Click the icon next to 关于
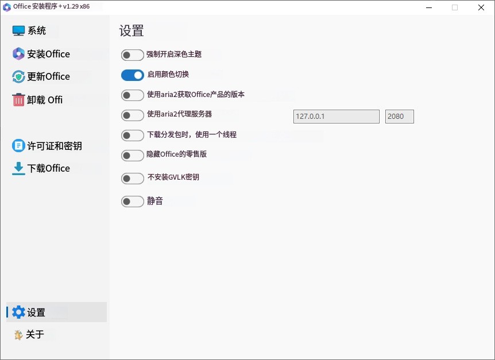This screenshot has width=495, height=360. [x=18, y=334]
